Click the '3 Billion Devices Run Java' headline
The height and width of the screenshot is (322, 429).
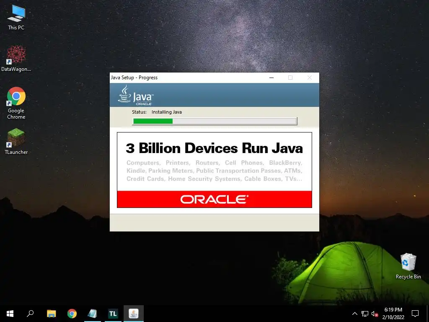[214, 148]
